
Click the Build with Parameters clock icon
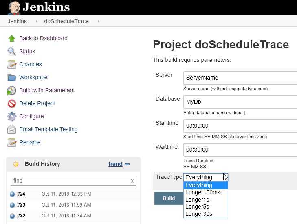click(x=12, y=90)
